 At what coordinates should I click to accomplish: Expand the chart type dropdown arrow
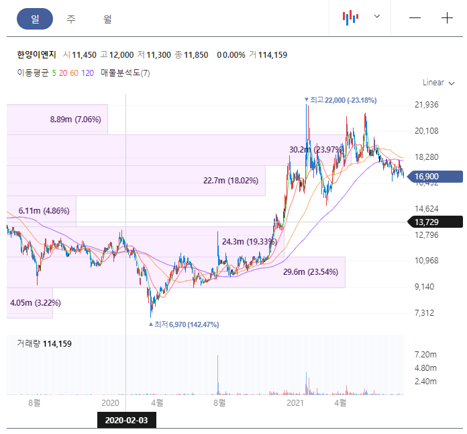pyautogui.click(x=377, y=16)
